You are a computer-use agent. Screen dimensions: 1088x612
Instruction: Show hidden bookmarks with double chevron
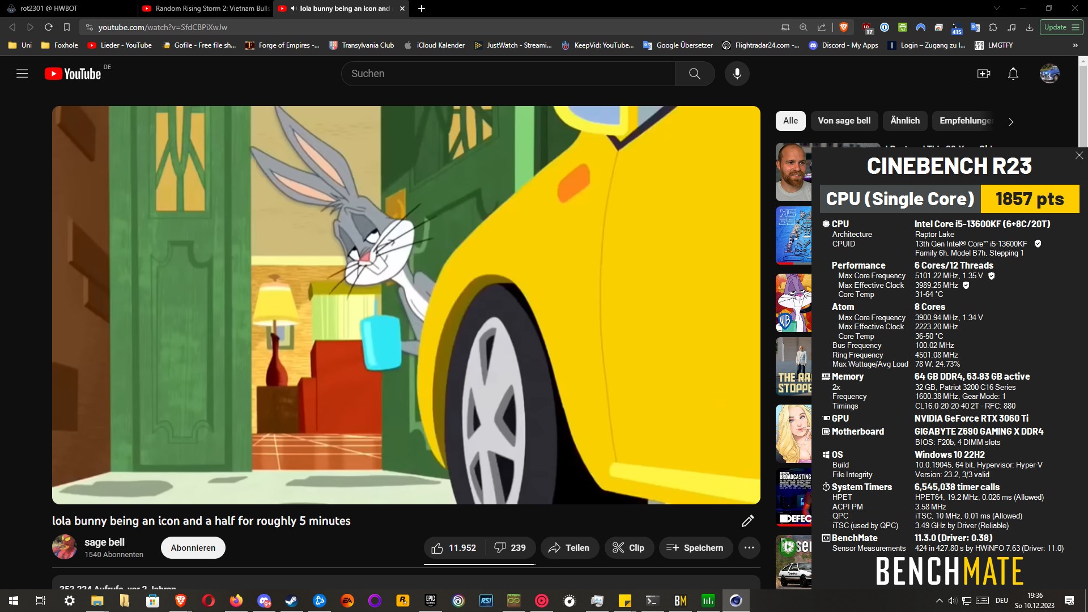click(1075, 45)
